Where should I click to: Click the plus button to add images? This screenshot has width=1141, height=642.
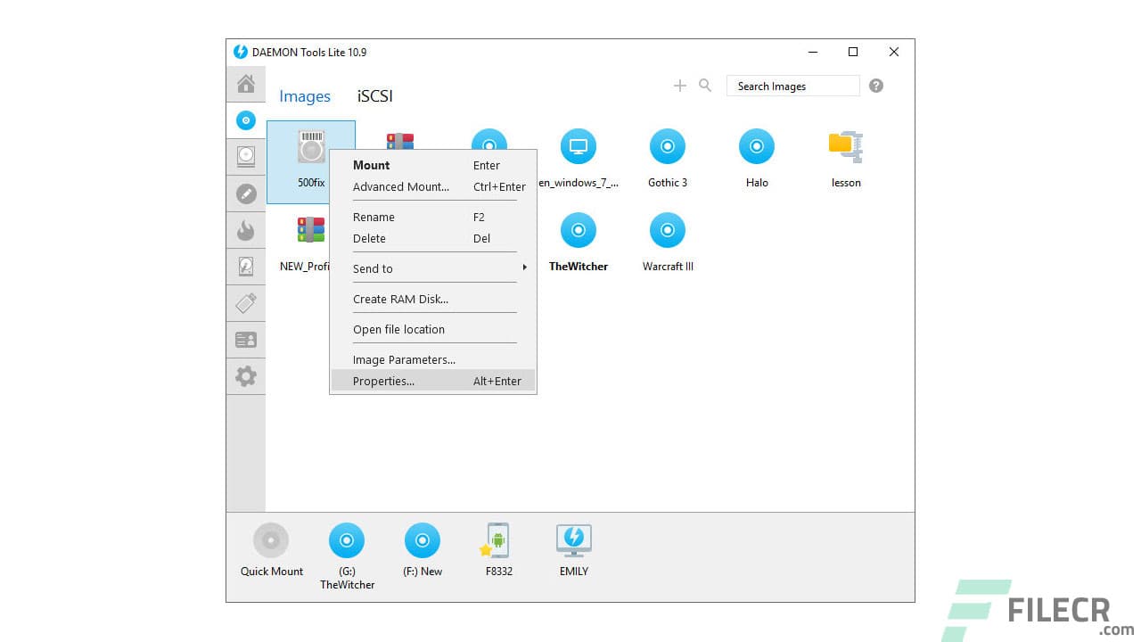click(x=679, y=85)
